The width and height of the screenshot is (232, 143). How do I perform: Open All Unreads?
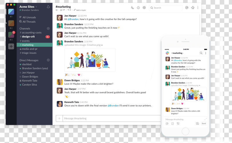point(27,17)
